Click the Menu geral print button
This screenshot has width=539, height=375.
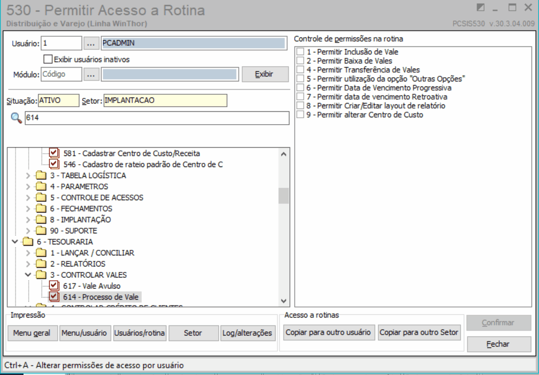(33, 333)
